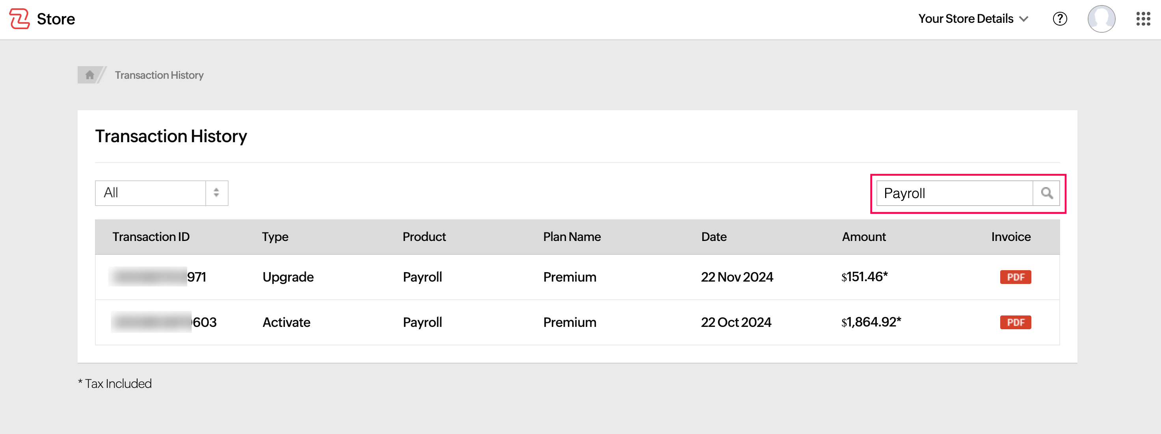The width and height of the screenshot is (1161, 434).
Task: Click the Tax Included footnote text
Action: (115, 383)
